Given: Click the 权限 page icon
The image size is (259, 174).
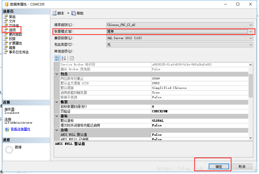Looking at the screenshot, I should point(5,39).
